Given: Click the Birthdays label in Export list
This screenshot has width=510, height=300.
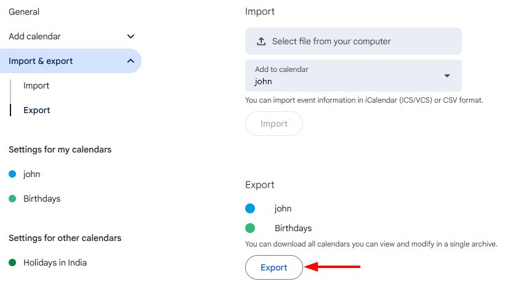Looking at the screenshot, I should tap(293, 228).
